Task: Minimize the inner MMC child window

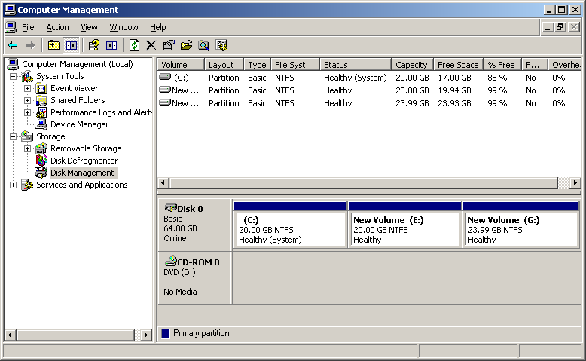Action: 548,27
